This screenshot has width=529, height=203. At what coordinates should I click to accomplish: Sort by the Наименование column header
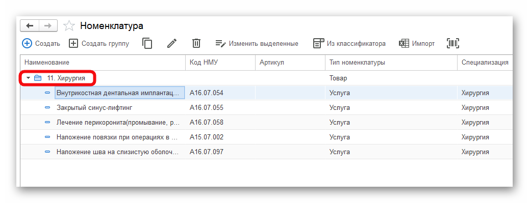[x=103, y=63]
